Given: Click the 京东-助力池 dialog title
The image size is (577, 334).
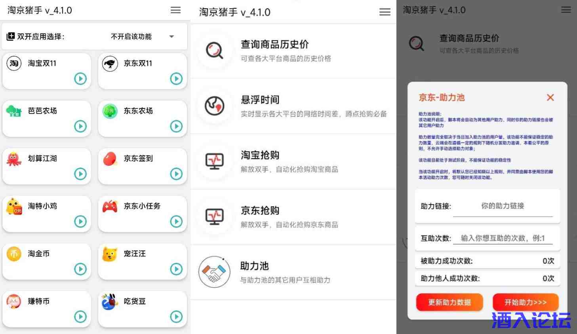Looking at the screenshot, I should (442, 98).
